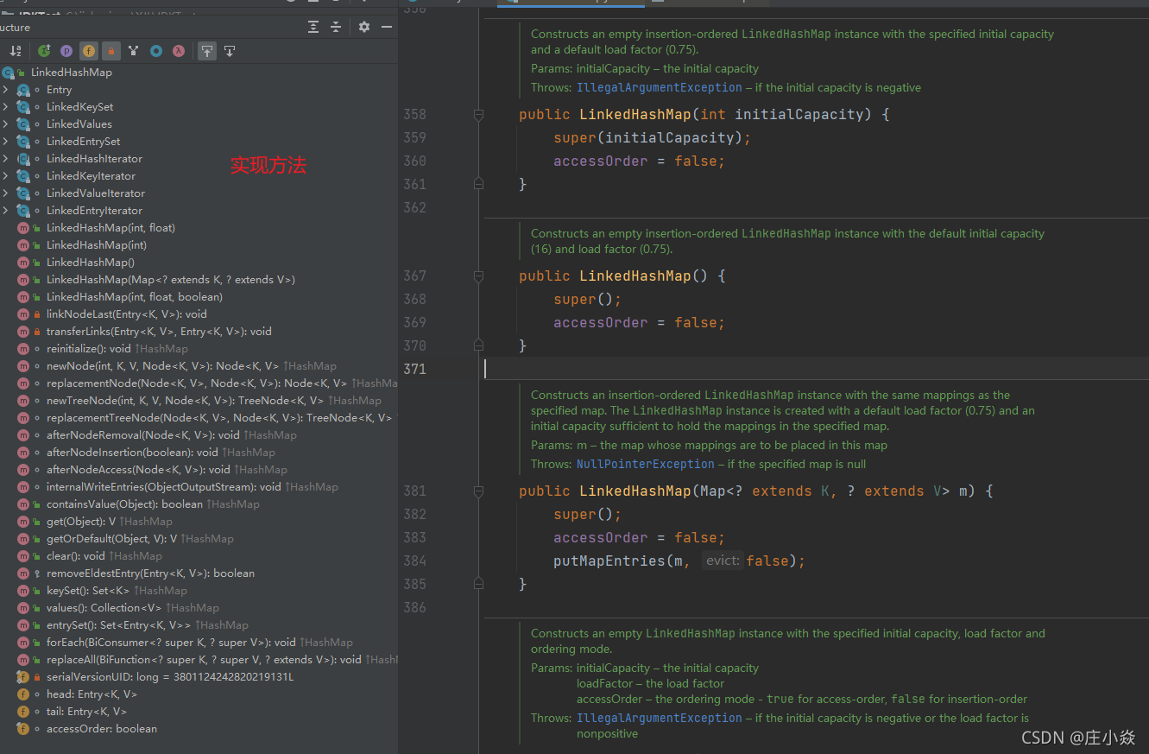
Task: Select LinkedHashMap() constructor in Structure
Action: pos(91,263)
